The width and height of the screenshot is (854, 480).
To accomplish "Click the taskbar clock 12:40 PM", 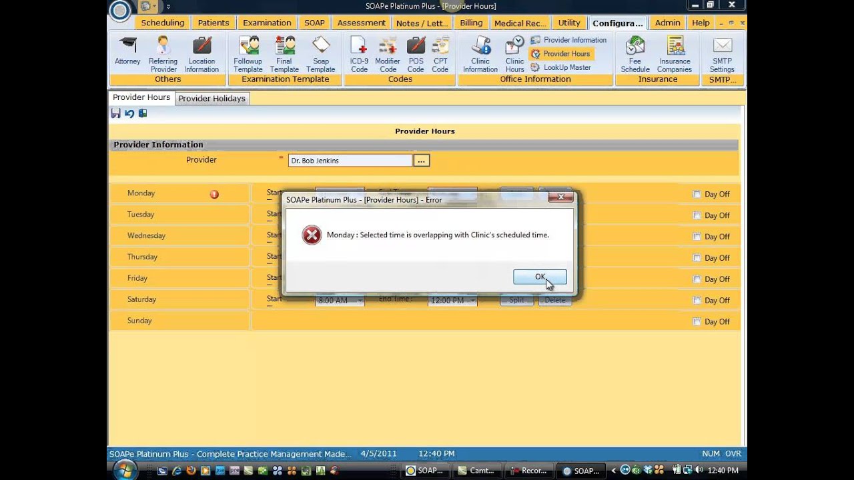I will pos(723,470).
